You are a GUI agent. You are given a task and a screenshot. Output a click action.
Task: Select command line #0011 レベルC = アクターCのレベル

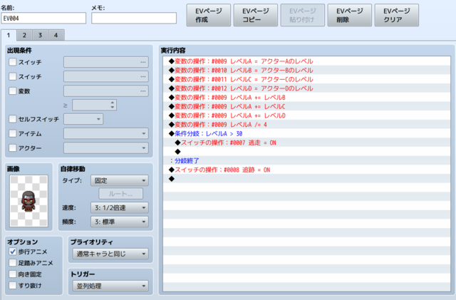point(306,79)
